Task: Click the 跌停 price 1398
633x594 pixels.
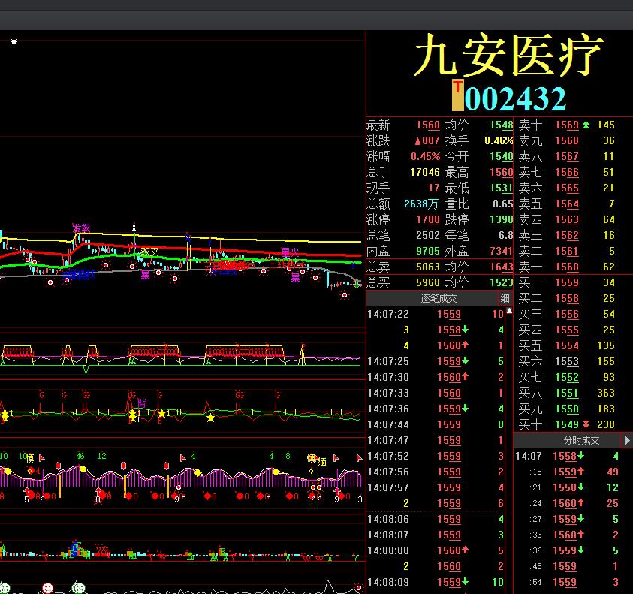Action: pyautogui.click(x=502, y=220)
